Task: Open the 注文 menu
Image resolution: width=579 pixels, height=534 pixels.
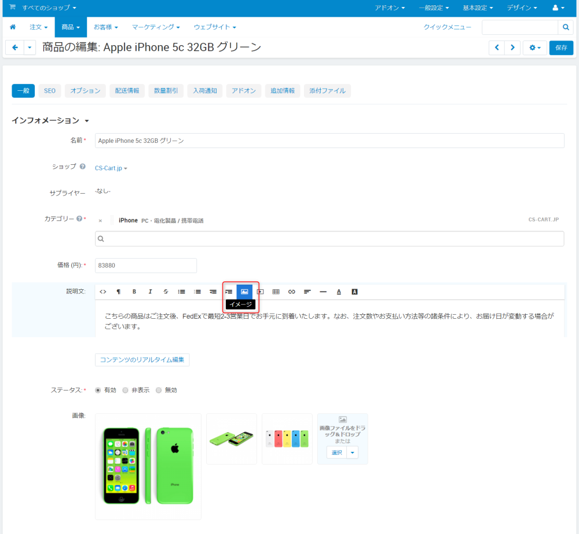Action: coord(38,27)
